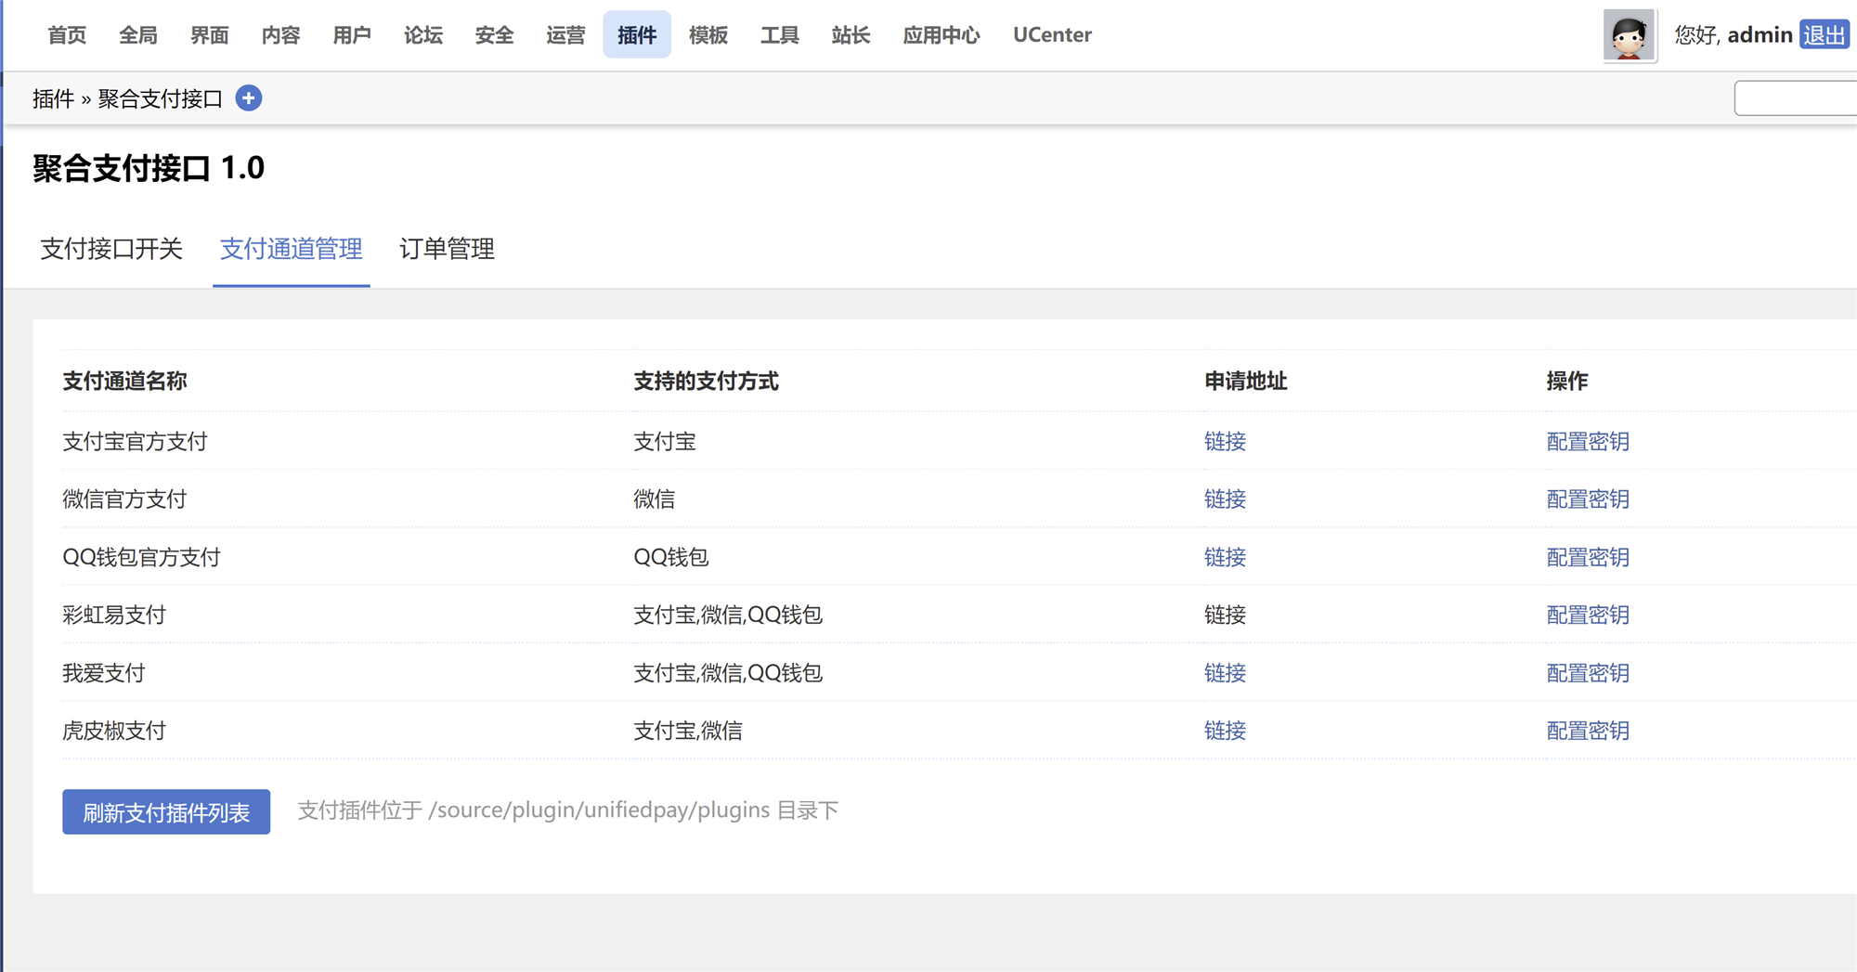Switch to the 支付接口开关 tab
Viewport: 1857px width, 972px height.
click(x=110, y=249)
